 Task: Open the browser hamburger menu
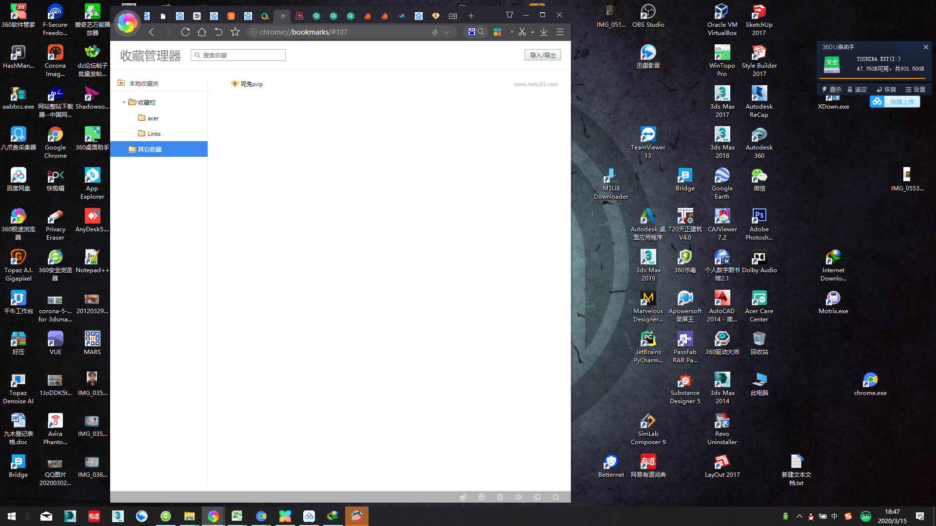pos(560,32)
